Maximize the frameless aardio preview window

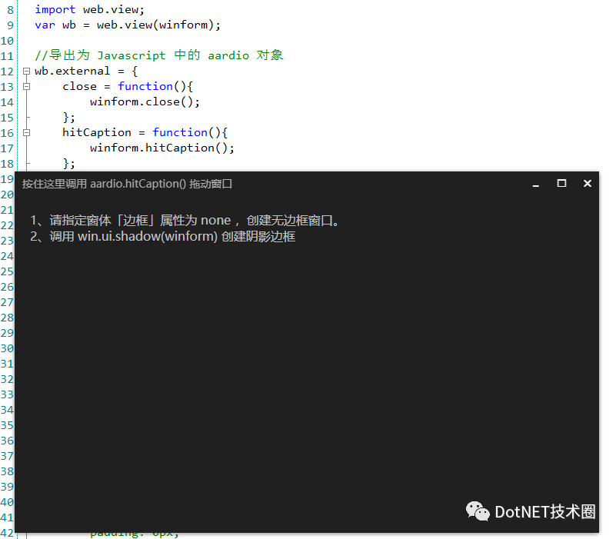pos(561,183)
